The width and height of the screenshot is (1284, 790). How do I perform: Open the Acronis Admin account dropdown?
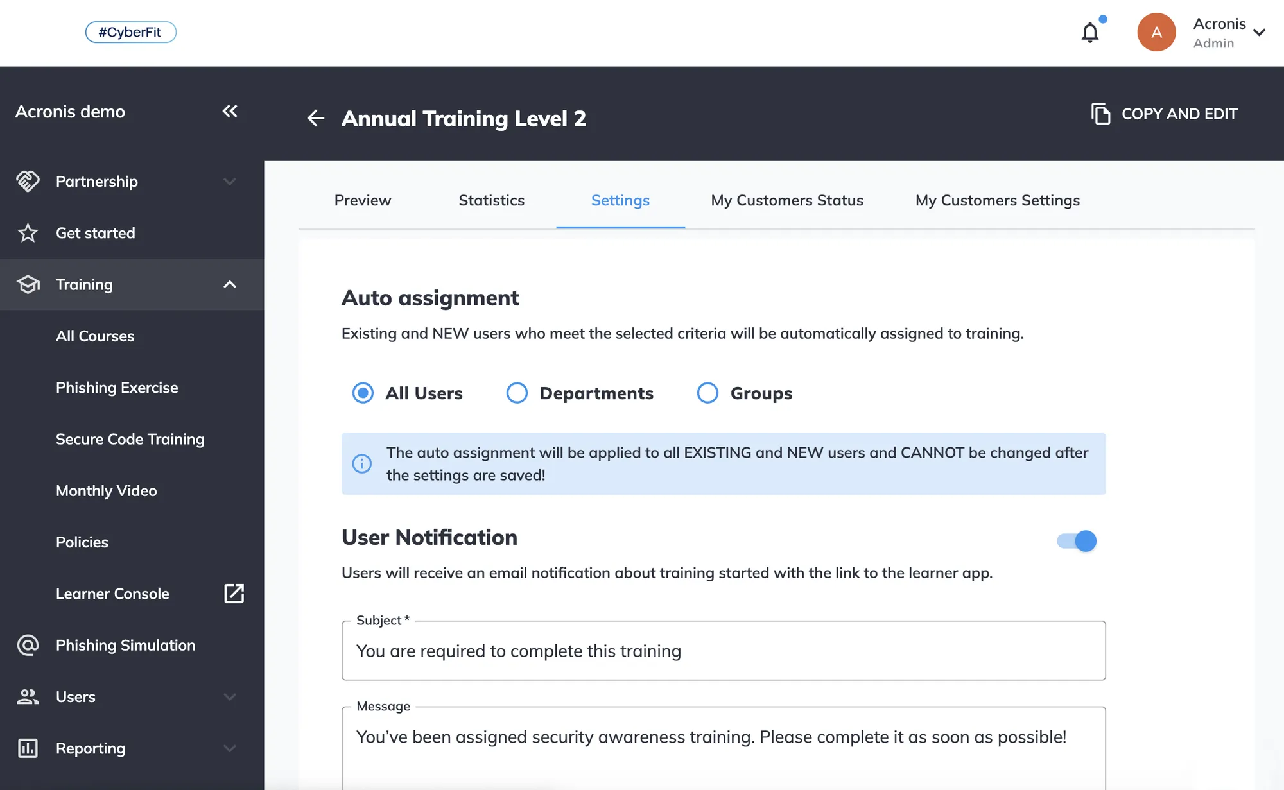pyautogui.click(x=1259, y=32)
